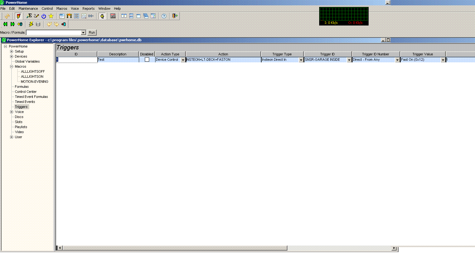Click the gray database cylinder icon
Screen dimensions: 475x260
(x=38, y=24)
